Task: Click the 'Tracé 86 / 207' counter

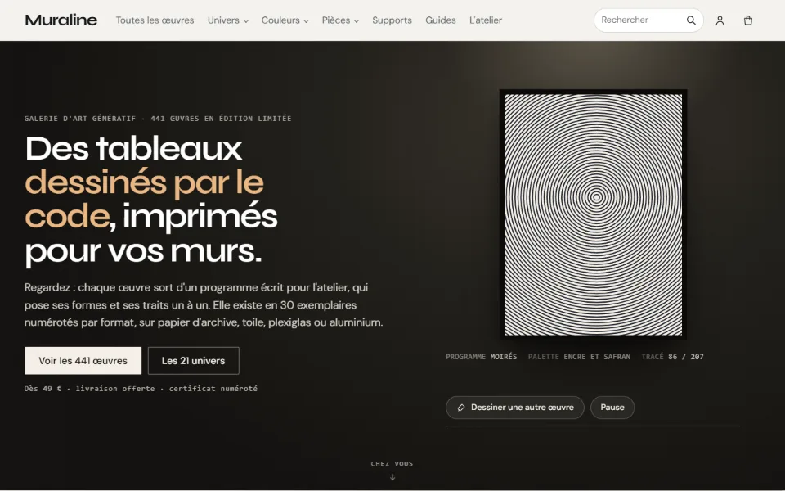Action: 672,357
